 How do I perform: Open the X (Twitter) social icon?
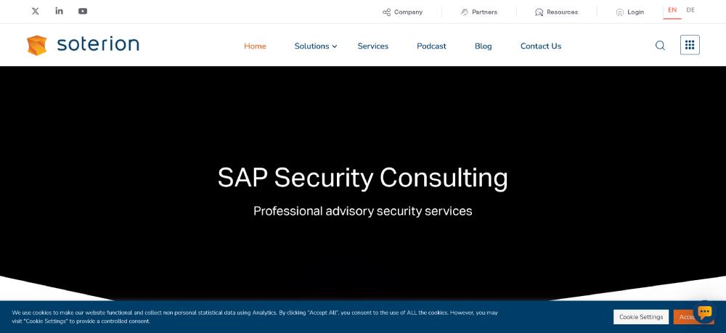point(35,11)
